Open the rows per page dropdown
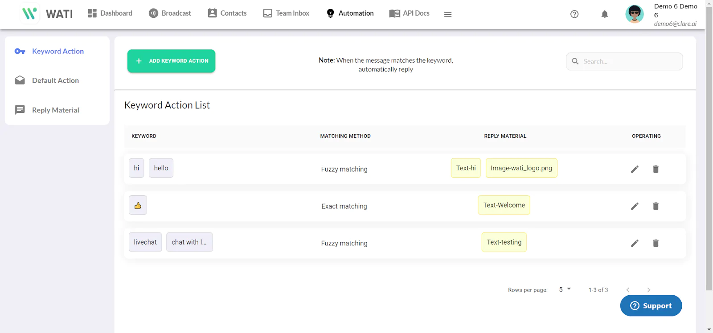 pos(565,289)
